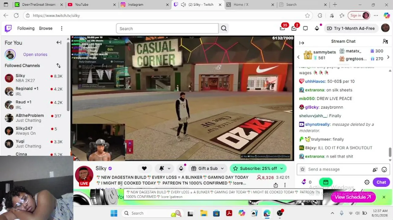
Task: Switch to the Instagram tab
Action: point(145,5)
